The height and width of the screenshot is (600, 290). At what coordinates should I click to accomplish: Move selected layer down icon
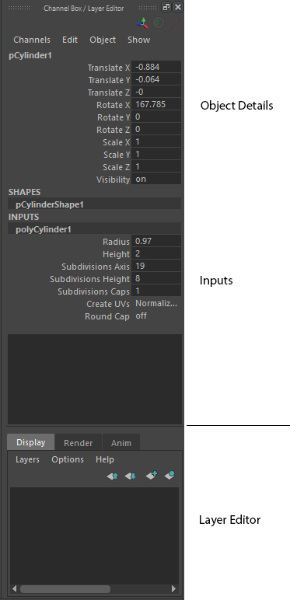click(130, 476)
